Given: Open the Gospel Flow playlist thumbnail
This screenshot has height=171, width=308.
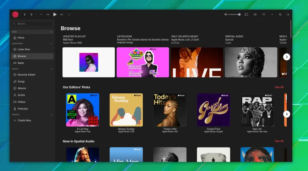Looking at the screenshot, I should point(213,110).
